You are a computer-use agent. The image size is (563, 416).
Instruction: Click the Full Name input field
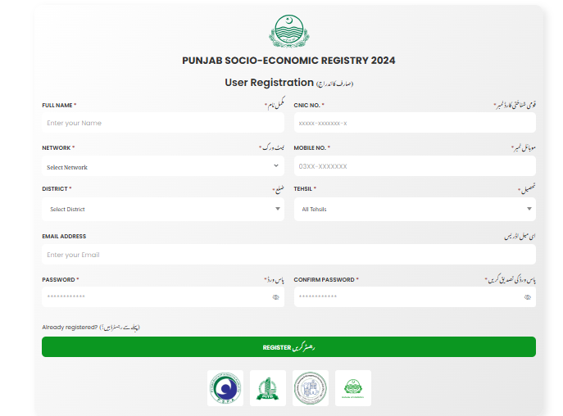[x=163, y=123]
